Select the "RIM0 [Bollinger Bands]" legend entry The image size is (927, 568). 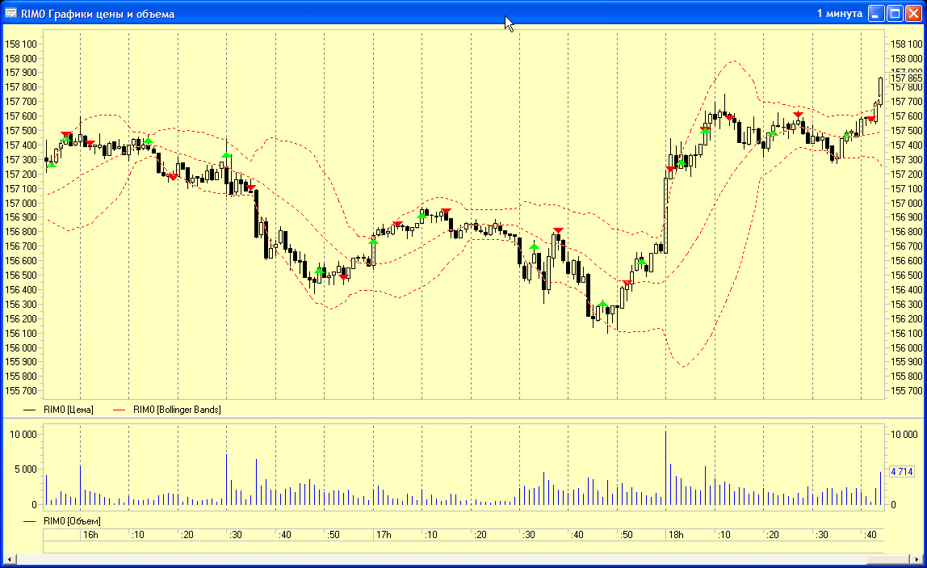(177, 410)
